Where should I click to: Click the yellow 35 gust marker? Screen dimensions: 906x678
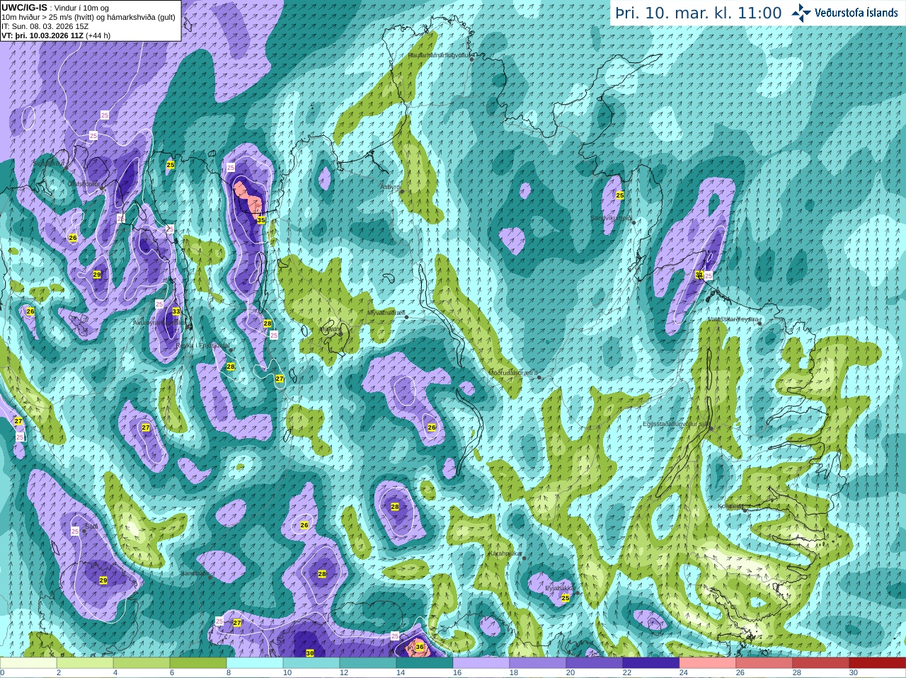pyautogui.click(x=261, y=220)
